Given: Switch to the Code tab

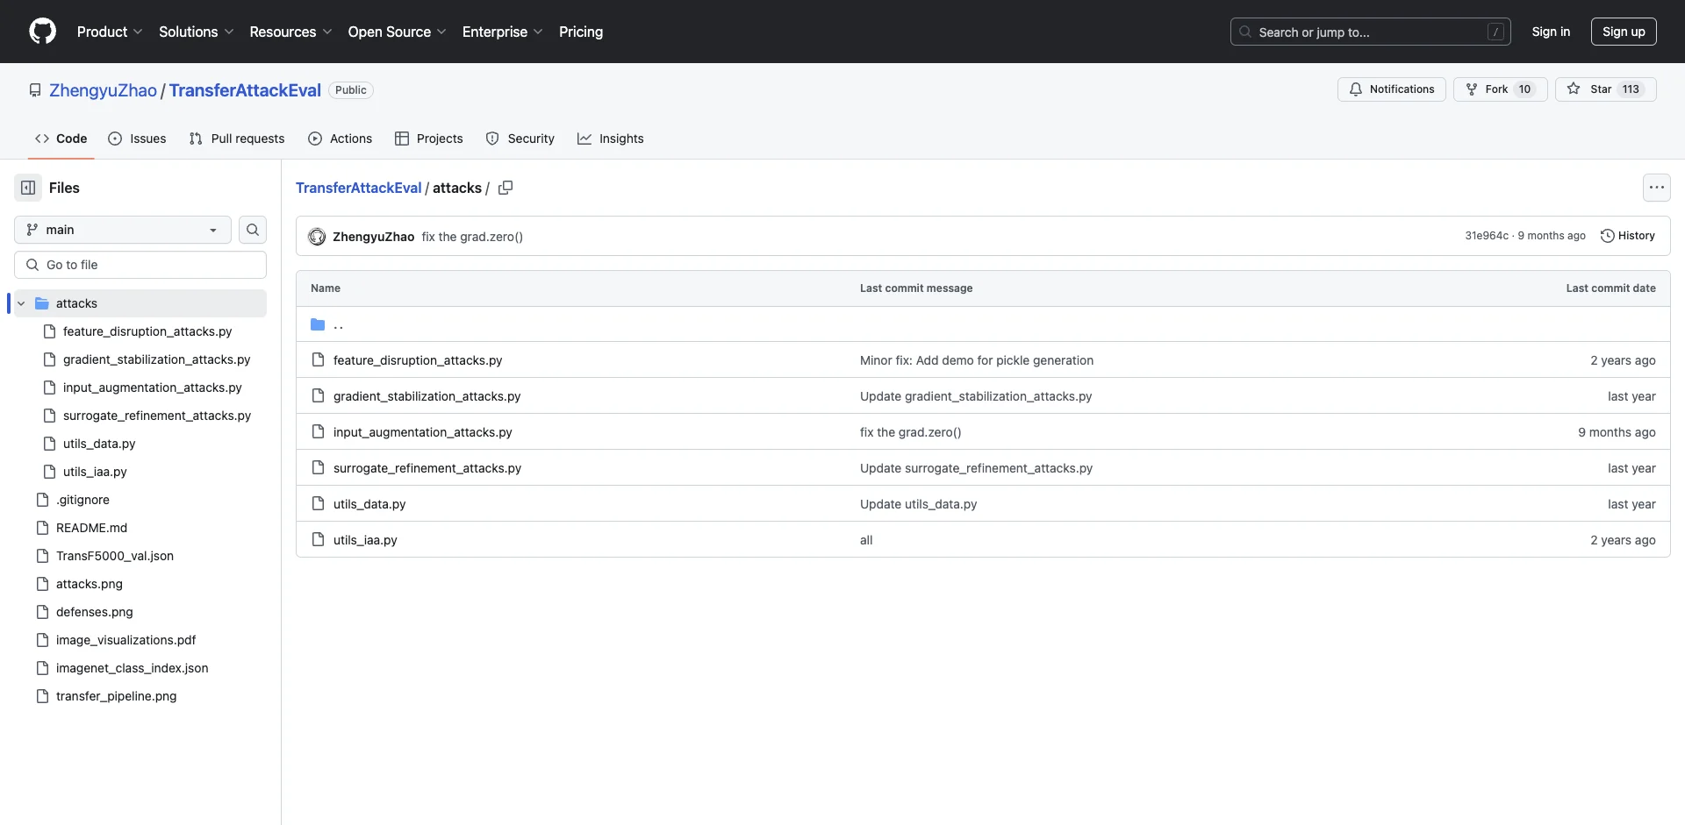Looking at the screenshot, I should pyautogui.click(x=61, y=139).
